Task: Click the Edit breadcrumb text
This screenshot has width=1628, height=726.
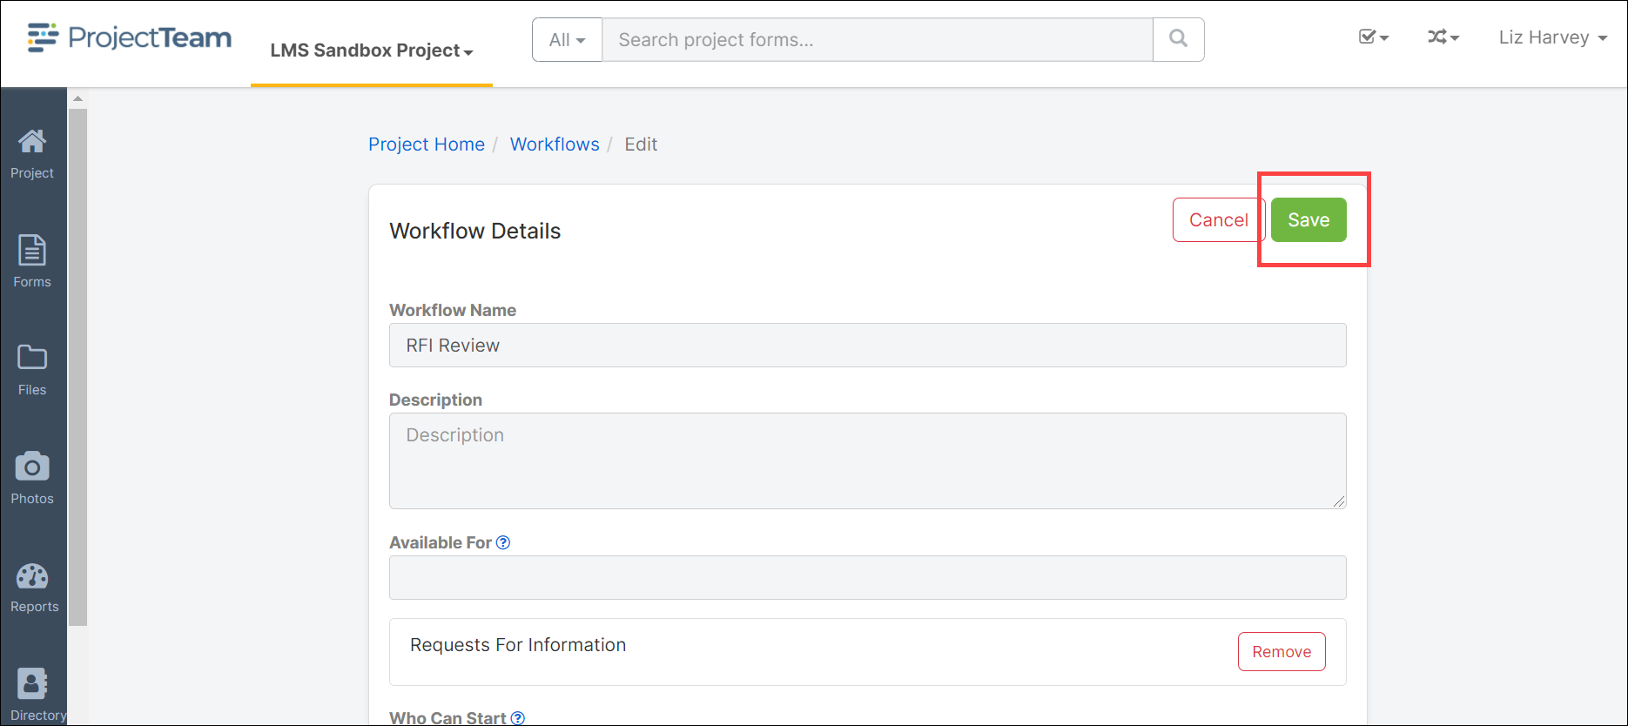Action: (641, 145)
